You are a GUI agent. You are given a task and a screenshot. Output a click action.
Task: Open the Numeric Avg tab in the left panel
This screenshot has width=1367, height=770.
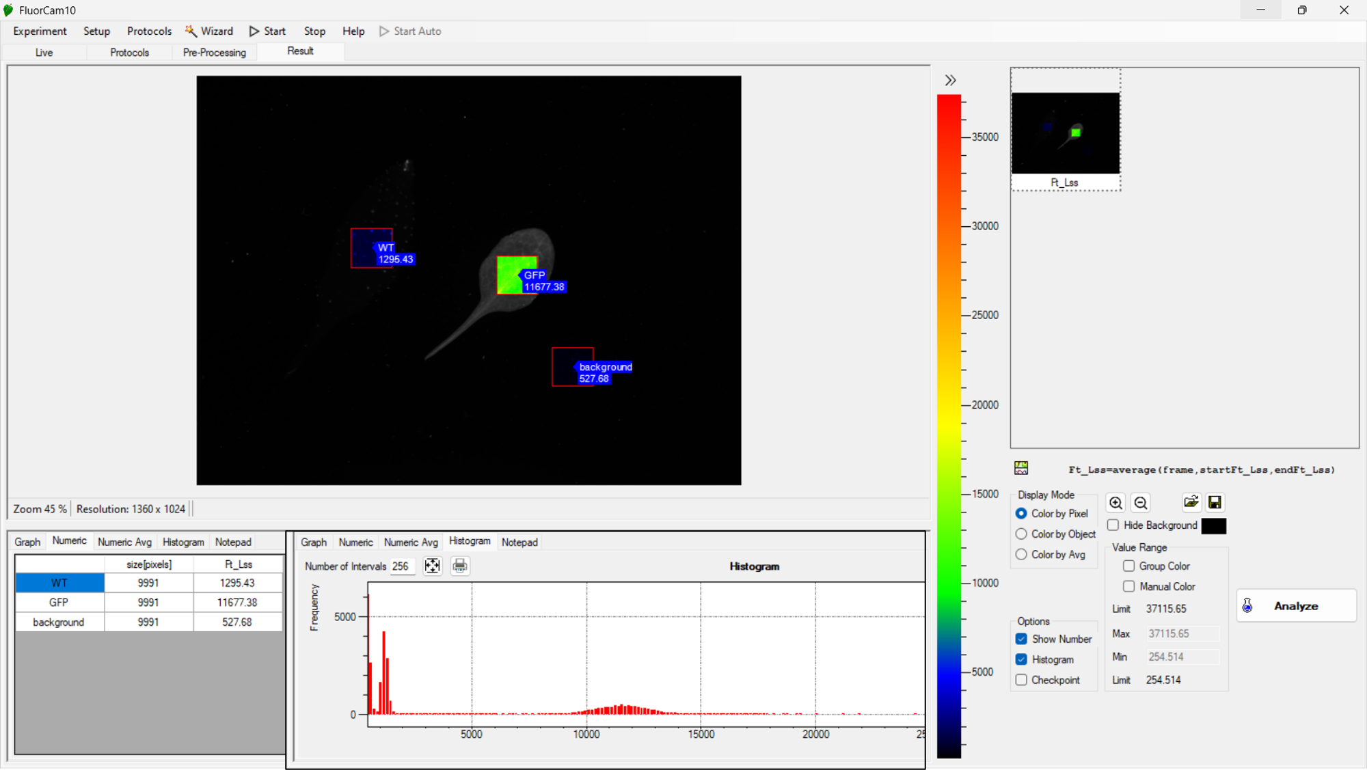[x=124, y=542]
